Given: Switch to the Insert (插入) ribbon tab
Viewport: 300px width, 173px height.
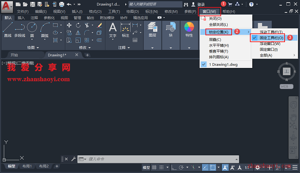Looking at the screenshot, I should coord(21,18).
